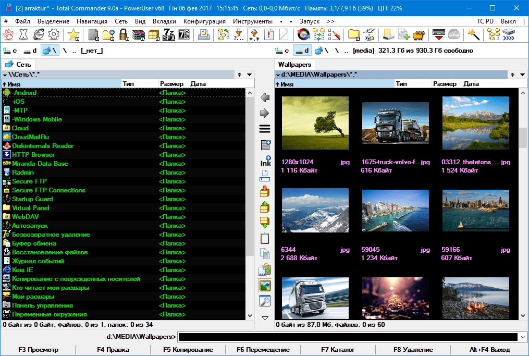This screenshot has width=529, height=356.
Task: Open dropdown on yellow grid box icon
Action: pyautogui.click(x=157, y=39)
